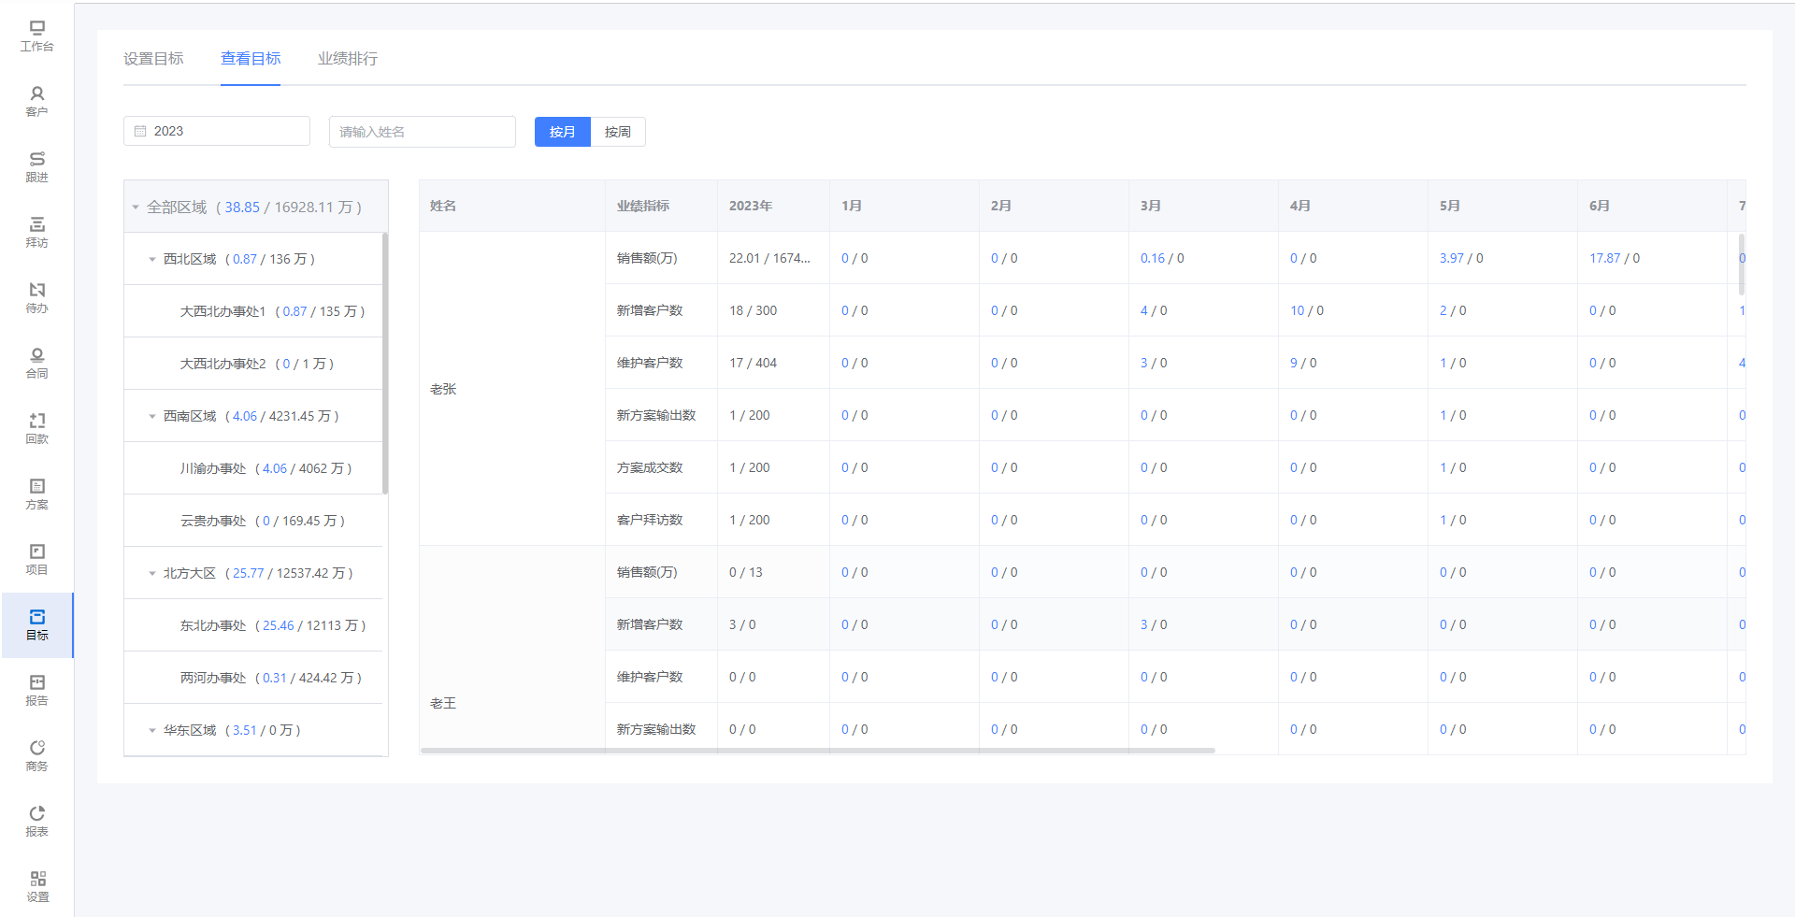The height and width of the screenshot is (917, 1795).
Task: Select 东北办事处 in region tree
Action: (253, 625)
